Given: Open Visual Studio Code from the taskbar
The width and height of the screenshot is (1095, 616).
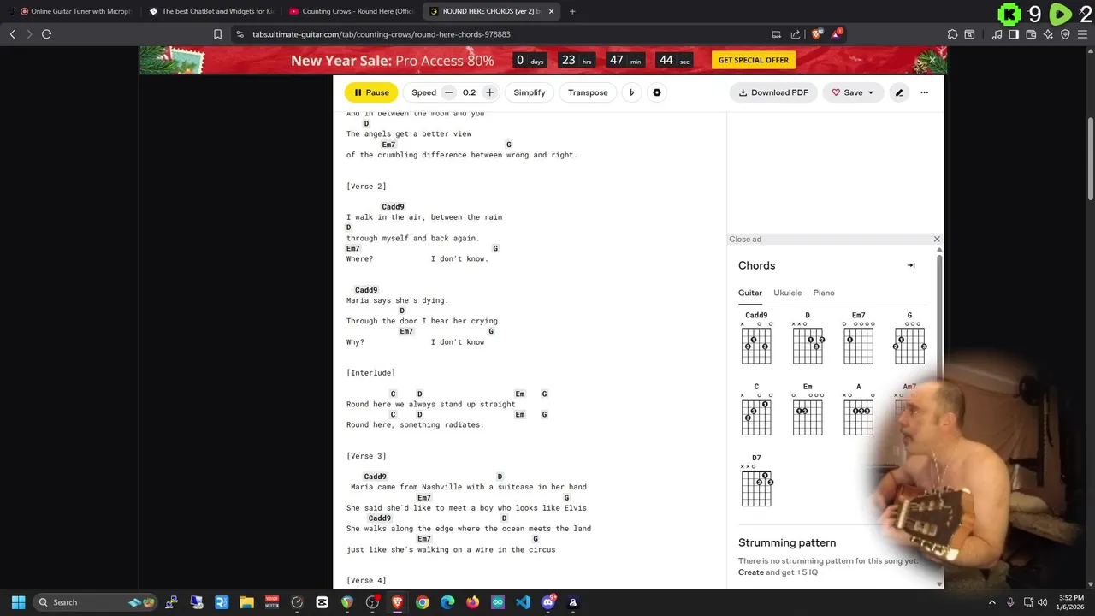Looking at the screenshot, I should click(523, 602).
